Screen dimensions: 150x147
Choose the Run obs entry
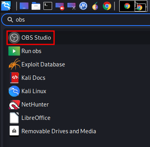(31, 51)
